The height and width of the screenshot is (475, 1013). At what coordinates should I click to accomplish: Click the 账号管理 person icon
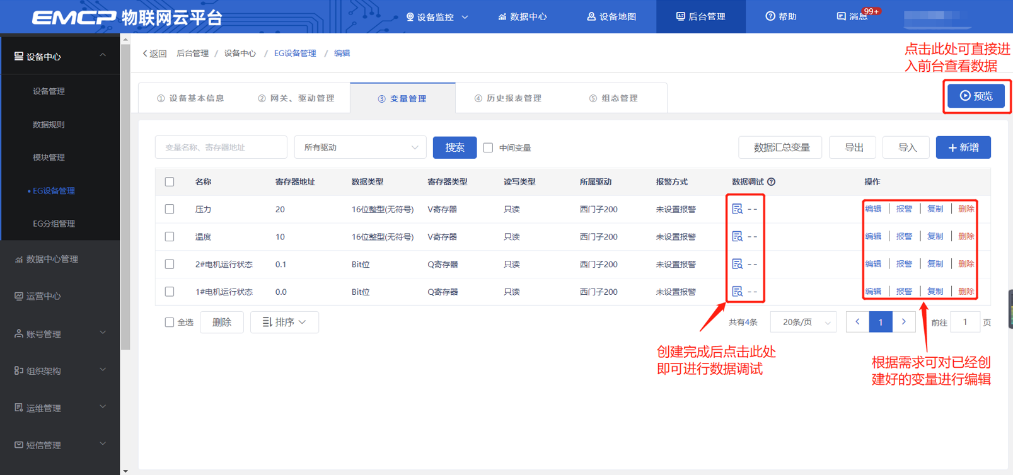(18, 334)
